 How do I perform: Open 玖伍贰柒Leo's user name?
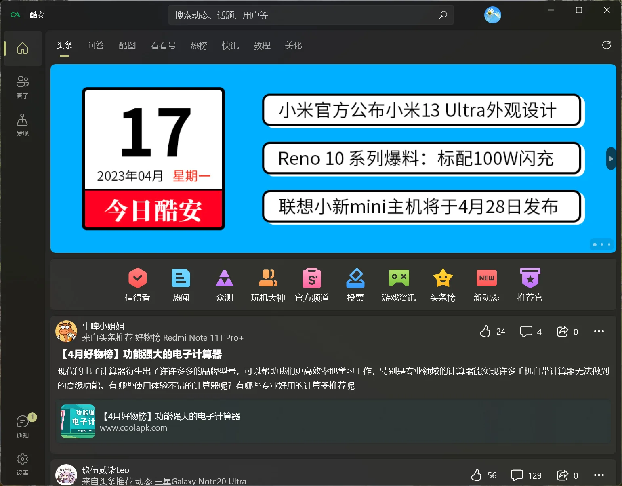tap(105, 470)
